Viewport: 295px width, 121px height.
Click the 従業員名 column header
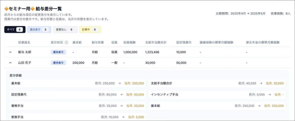coord(24,42)
